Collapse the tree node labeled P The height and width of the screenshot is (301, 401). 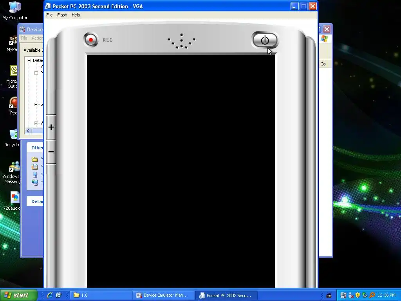(36, 73)
